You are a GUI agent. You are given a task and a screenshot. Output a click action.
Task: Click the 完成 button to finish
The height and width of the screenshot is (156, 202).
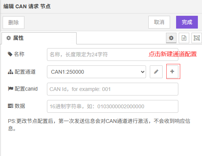[187, 22]
